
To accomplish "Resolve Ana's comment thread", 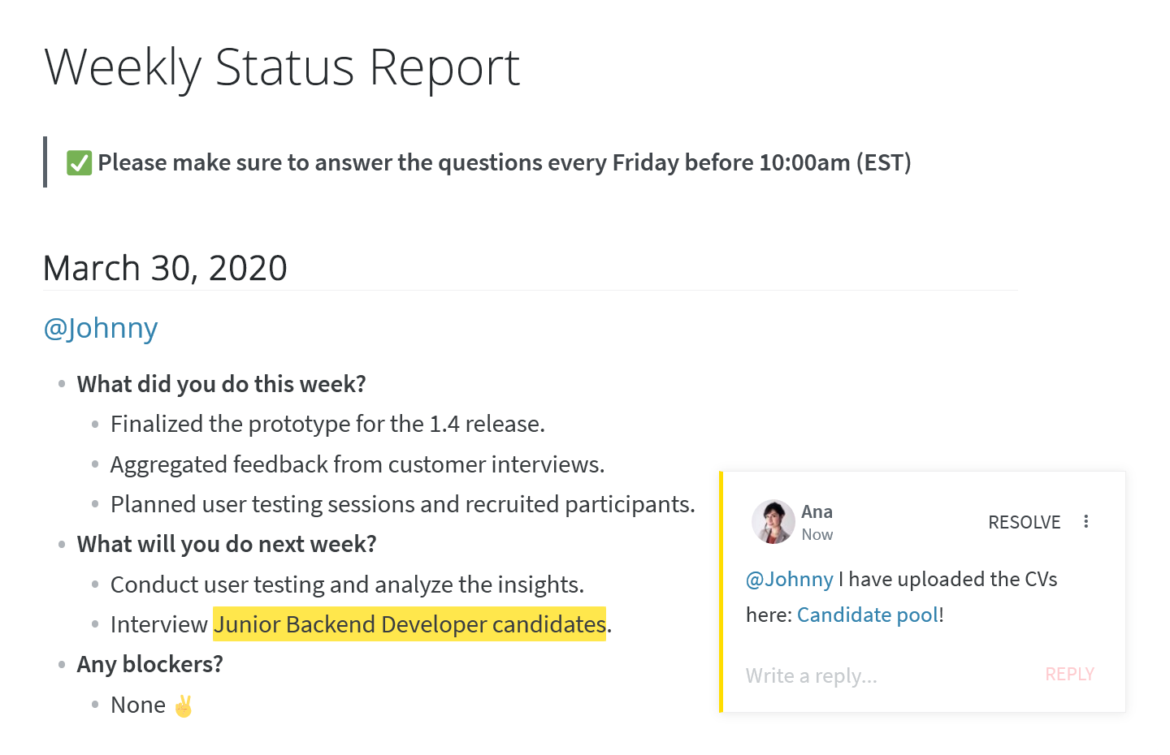I will click(1024, 522).
